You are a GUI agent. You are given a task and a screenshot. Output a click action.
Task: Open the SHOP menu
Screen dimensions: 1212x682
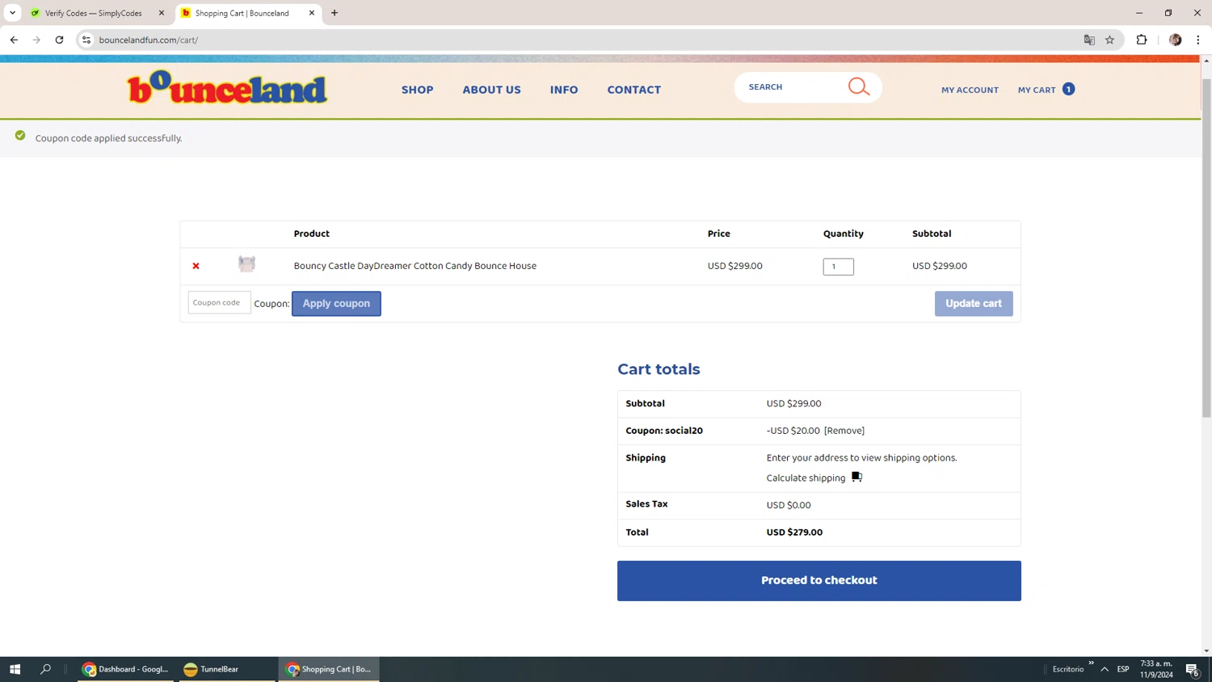coord(418,90)
